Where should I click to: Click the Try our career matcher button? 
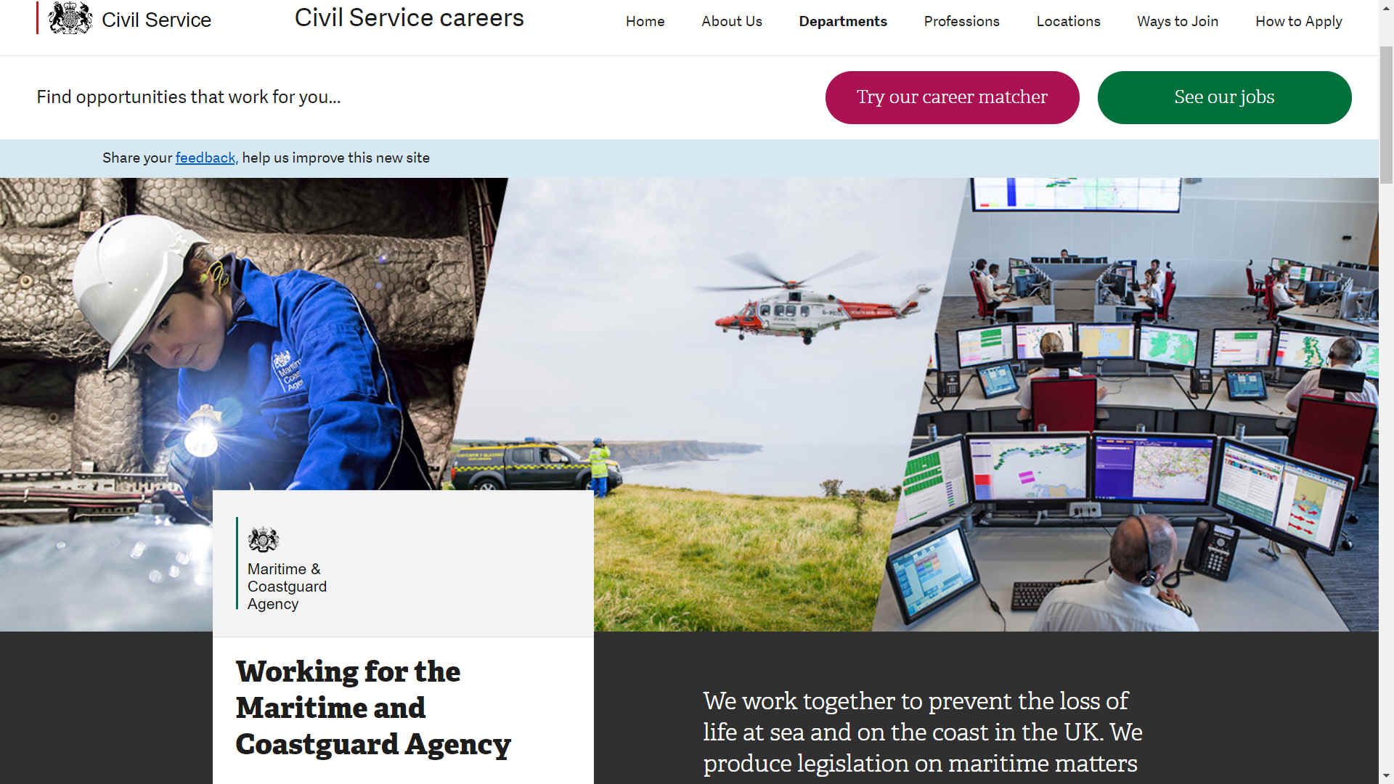pos(952,97)
